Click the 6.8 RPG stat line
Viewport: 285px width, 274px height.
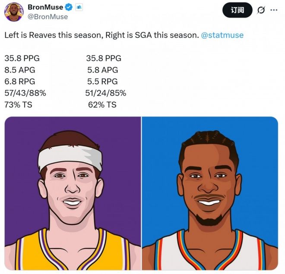pyautogui.click(x=20, y=82)
